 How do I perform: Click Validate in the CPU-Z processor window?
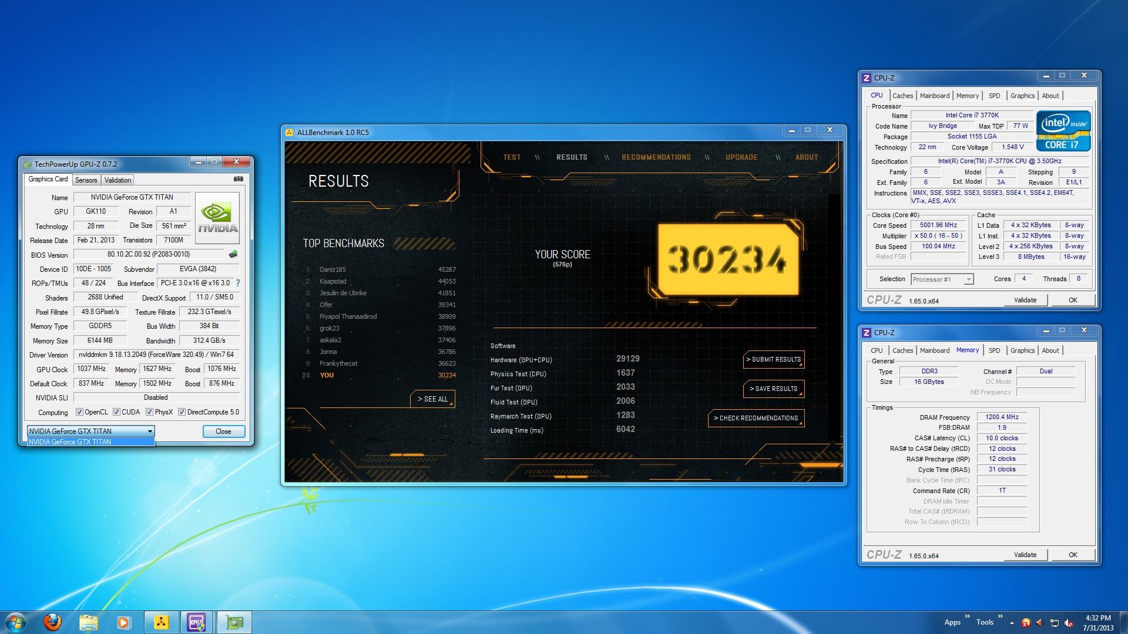tap(1025, 300)
